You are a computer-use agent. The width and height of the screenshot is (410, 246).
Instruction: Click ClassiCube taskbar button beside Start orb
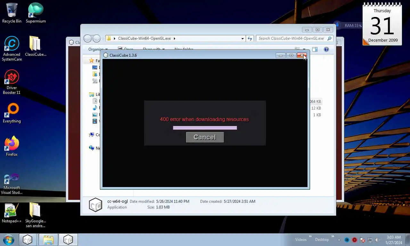[x=28, y=240]
